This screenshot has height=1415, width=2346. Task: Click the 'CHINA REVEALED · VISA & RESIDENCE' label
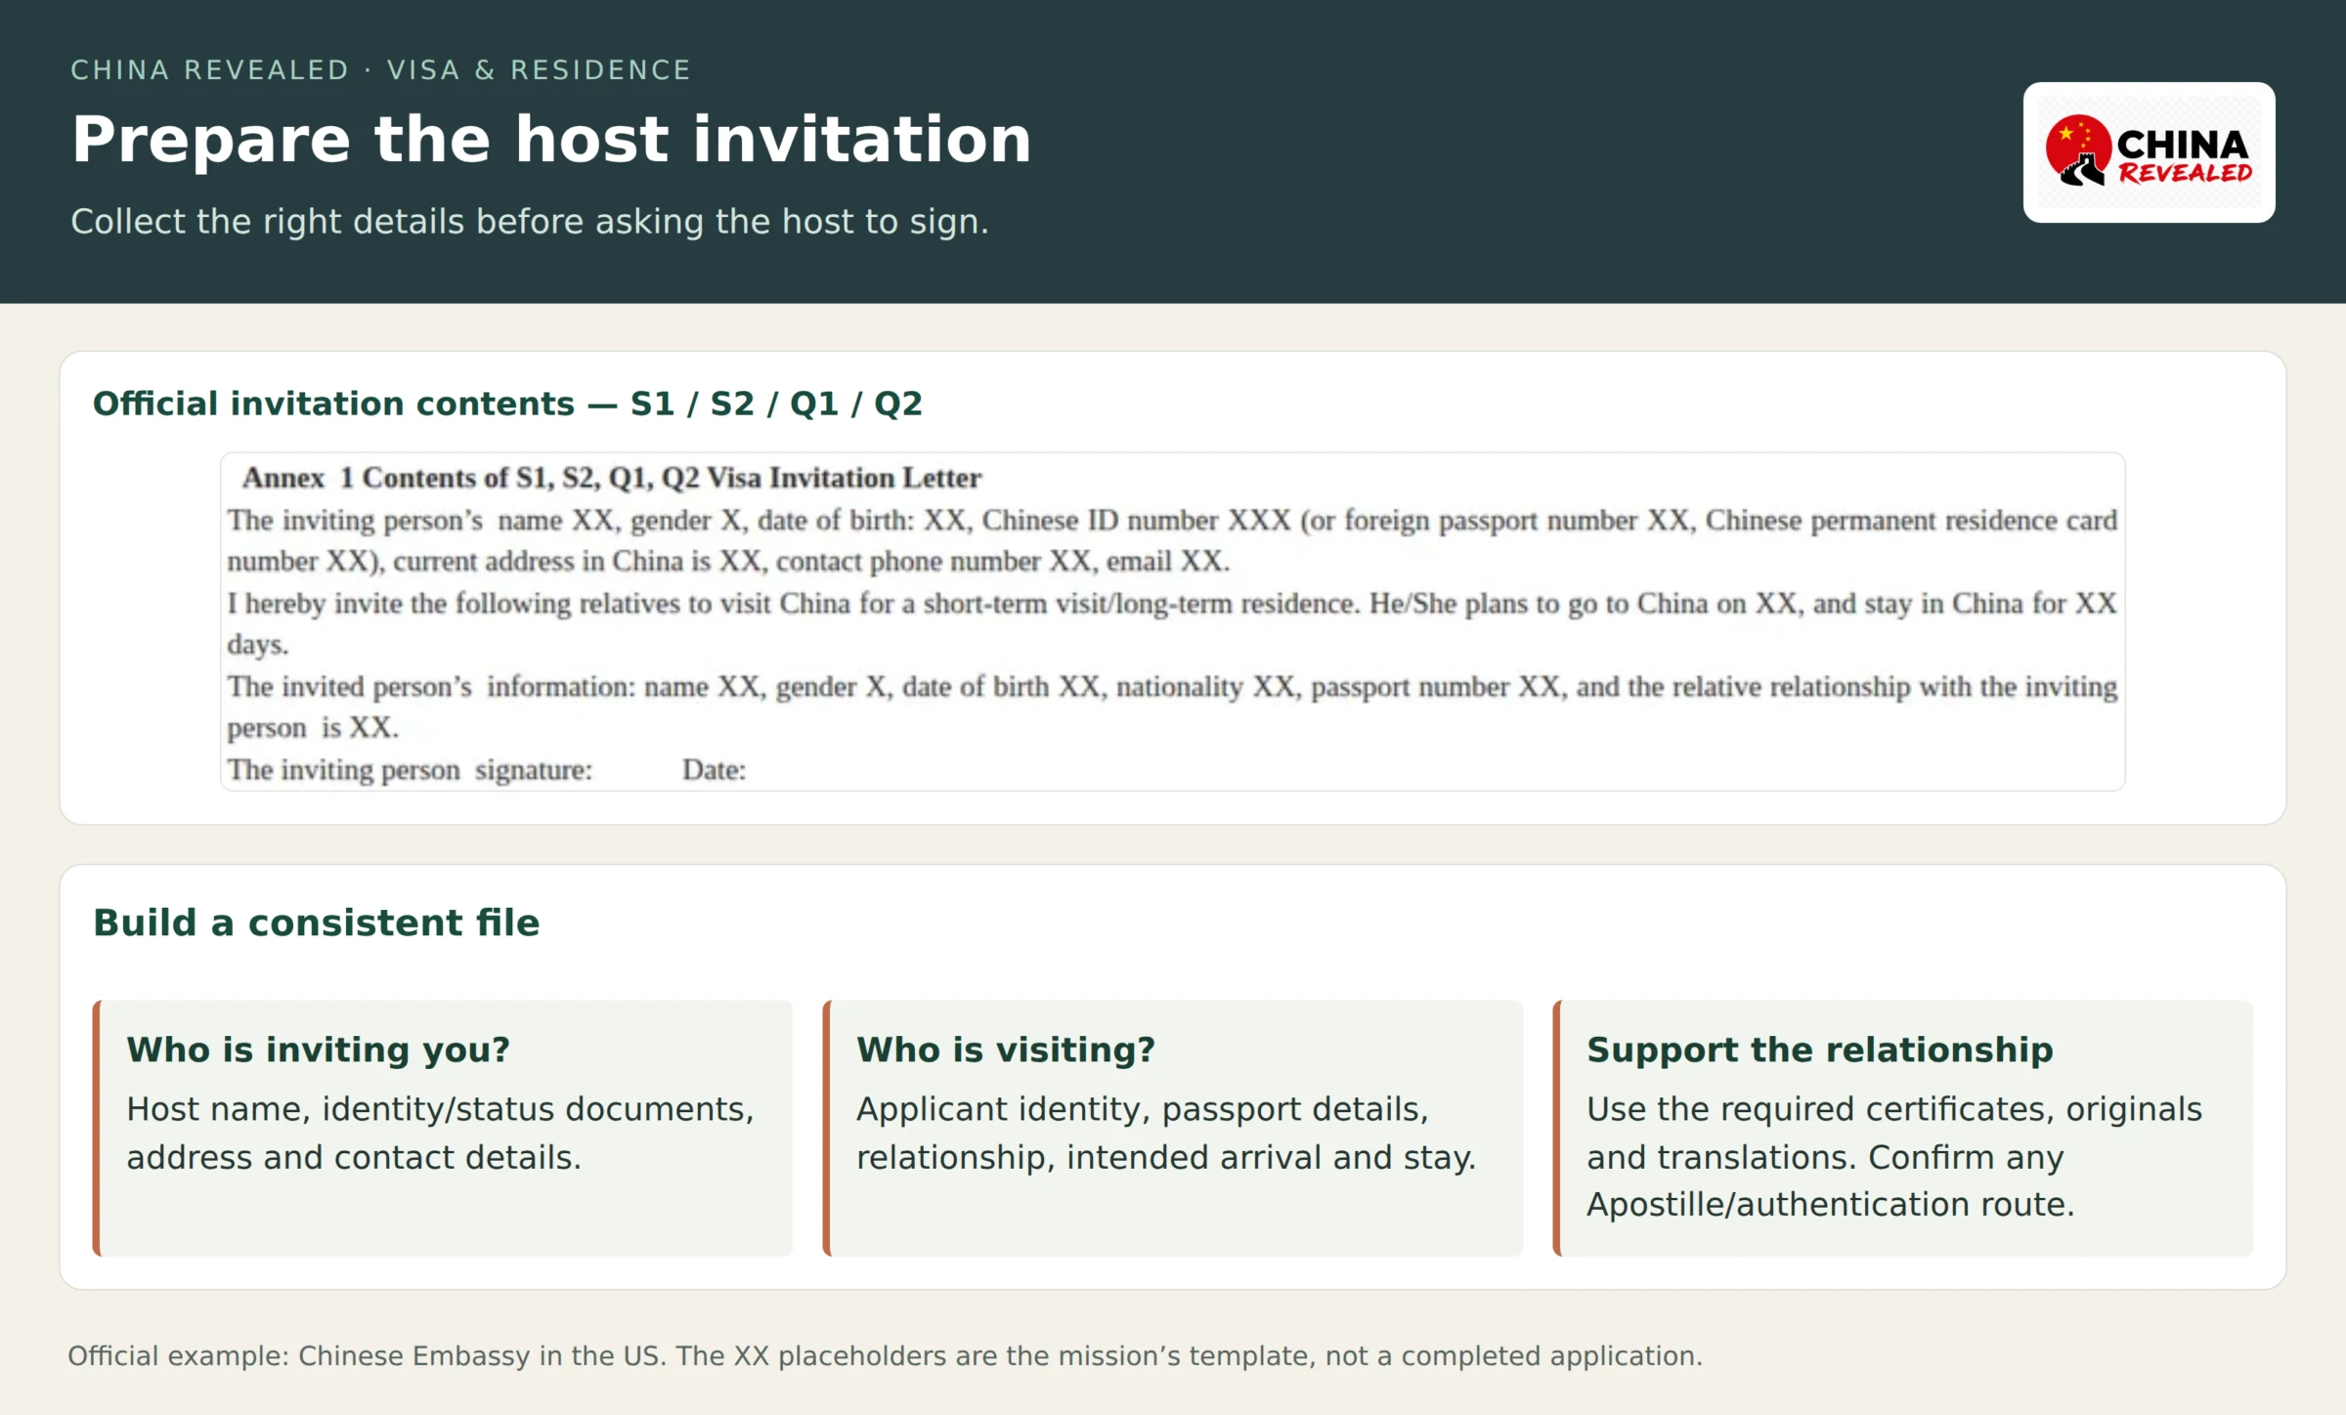380,70
